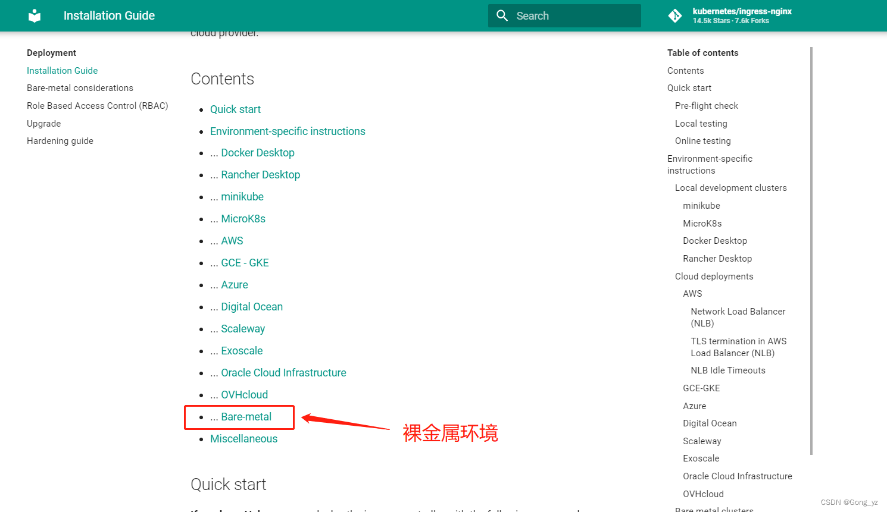Viewport: 887px width, 512px height.
Task: Select Pre-flight check in table of contents
Action: (706, 106)
